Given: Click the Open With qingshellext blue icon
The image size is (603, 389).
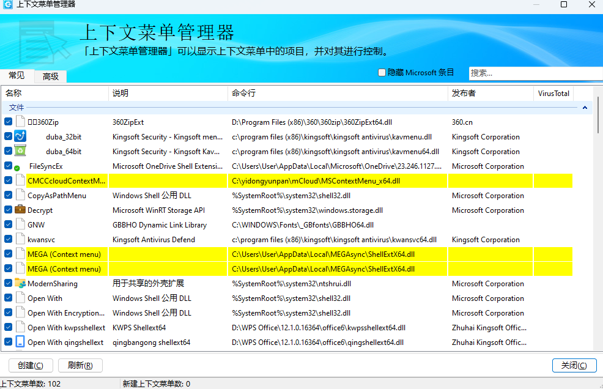Looking at the screenshot, I should point(20,342).
